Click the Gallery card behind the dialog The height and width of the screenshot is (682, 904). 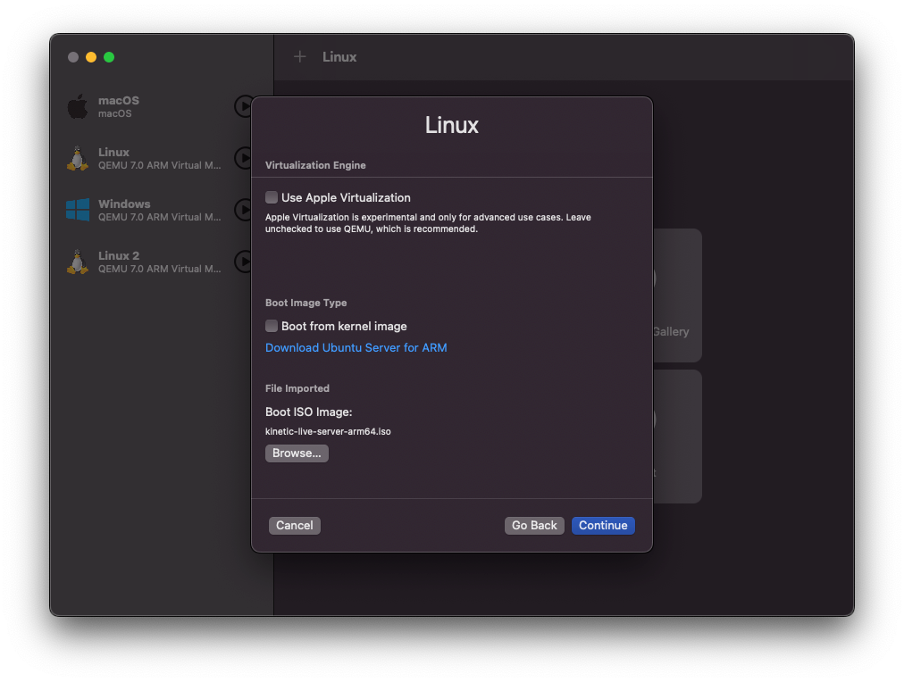pyautogui.click(x=677, y=295)
